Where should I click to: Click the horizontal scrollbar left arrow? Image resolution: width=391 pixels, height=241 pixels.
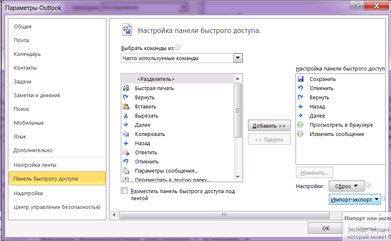(x=114, y=215)
